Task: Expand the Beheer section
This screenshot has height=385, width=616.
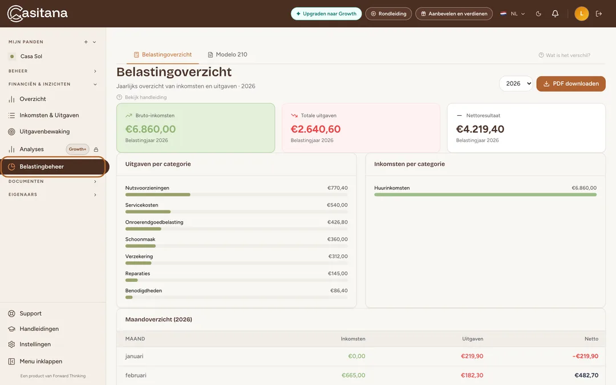Action: coord(53,71)
